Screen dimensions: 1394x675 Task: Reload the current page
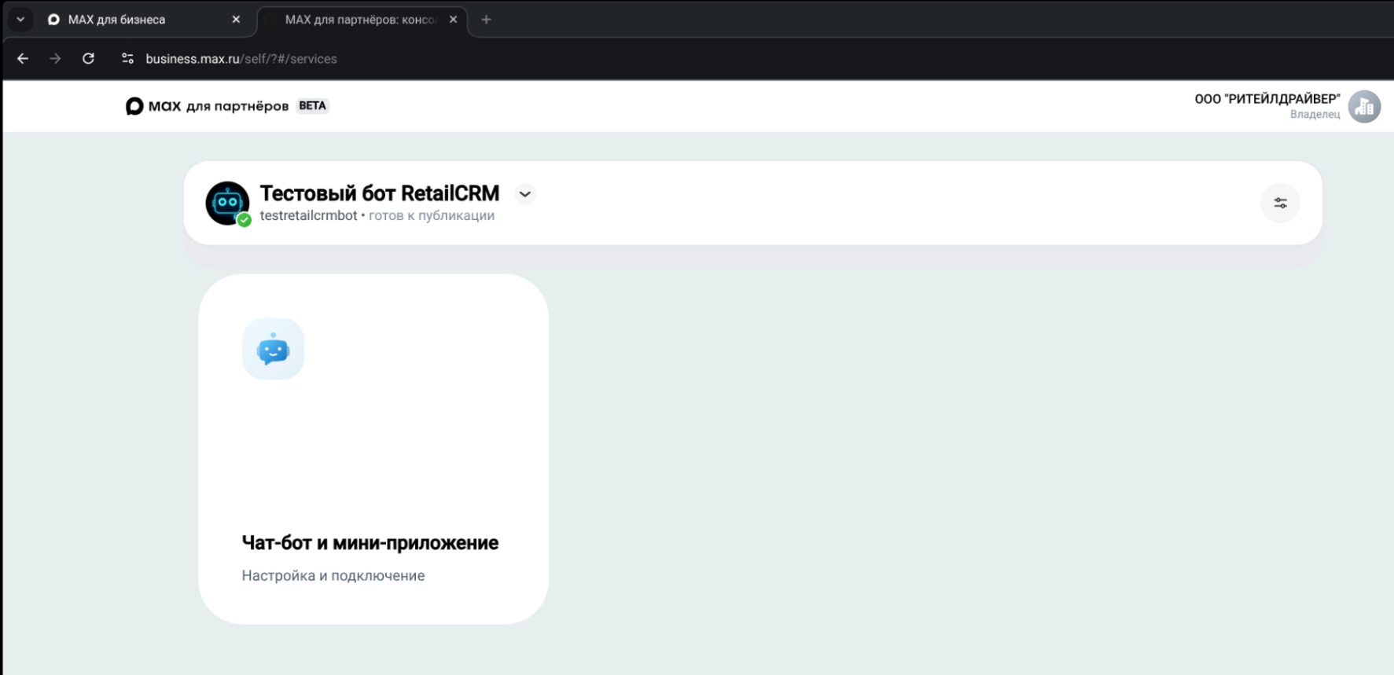[88, 59]
